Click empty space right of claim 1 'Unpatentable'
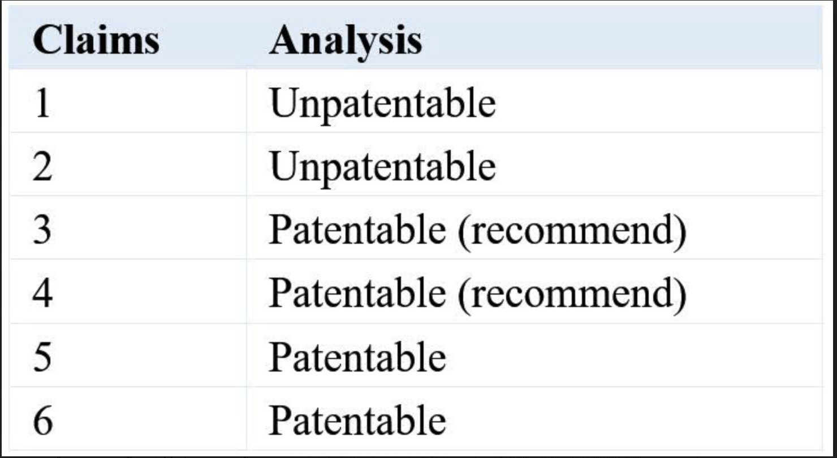Viewport: 837px width, 458px height. pos(656,103)
